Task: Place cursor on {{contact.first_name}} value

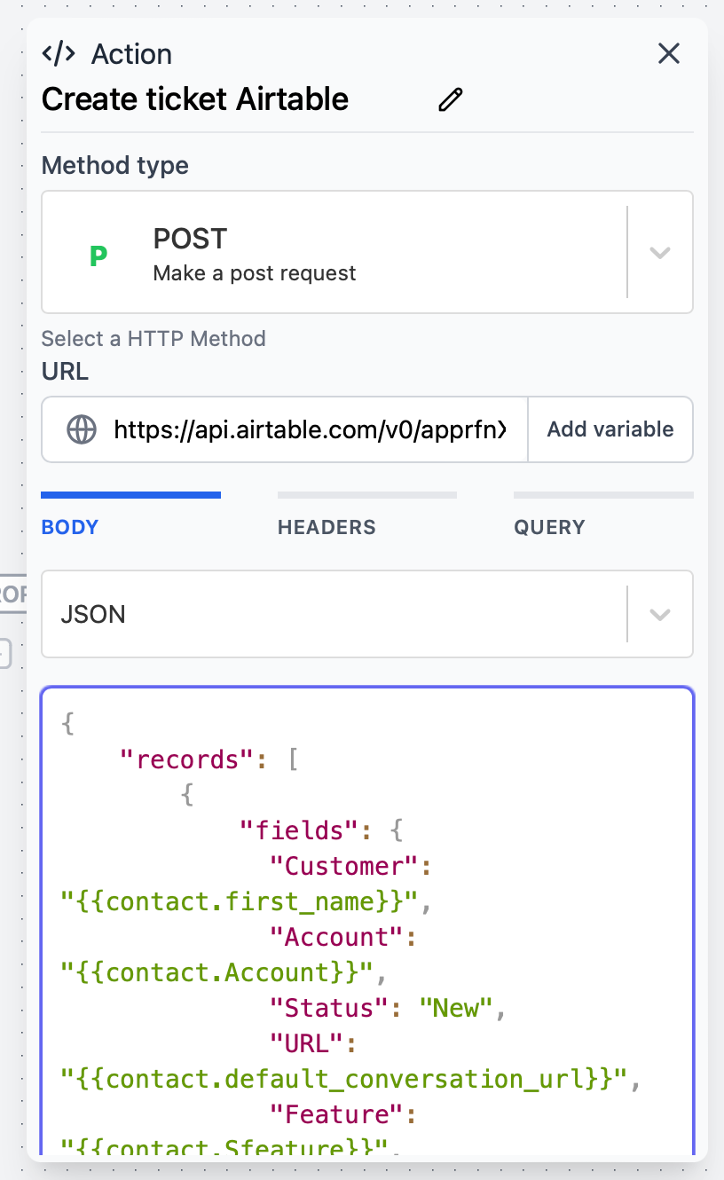Action: (239, 901)
